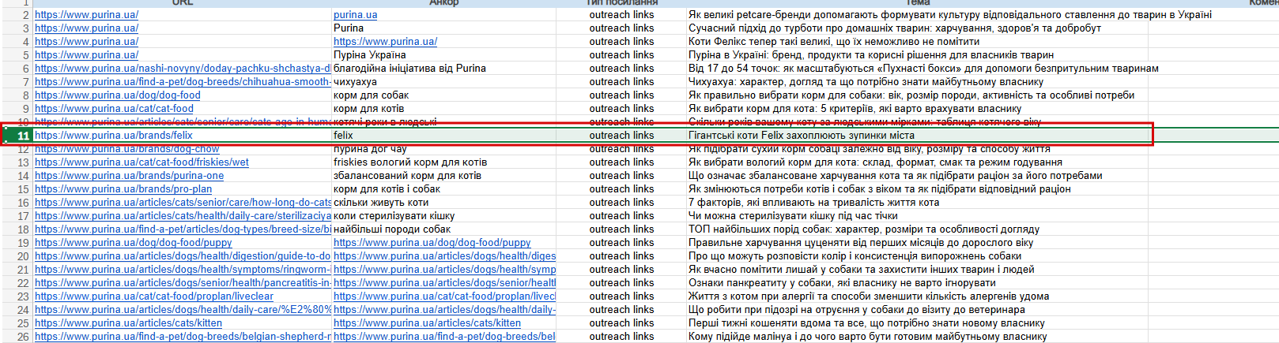Open the https://www.purina.ua/ link in row 2

coord(86,15)
